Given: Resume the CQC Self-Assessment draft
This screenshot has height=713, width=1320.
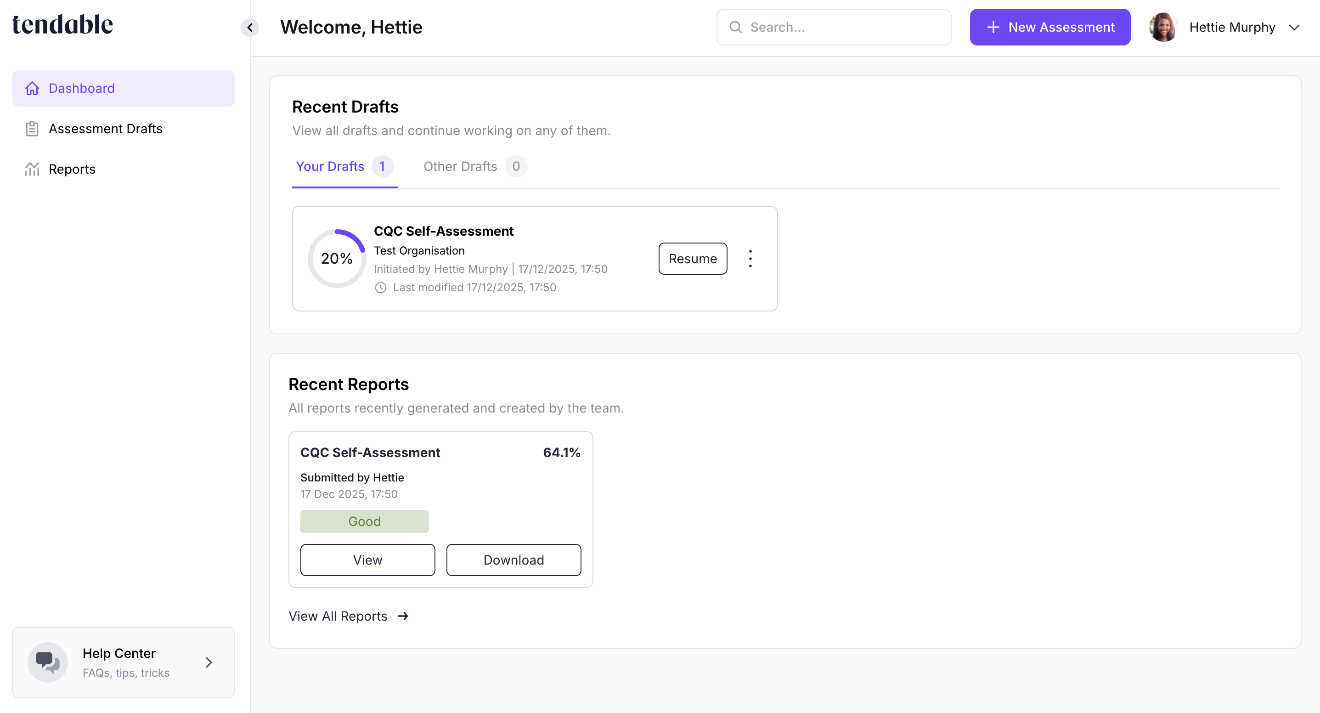Looking at the screenshot, I should pyautogui.click(x=692, y=259).
